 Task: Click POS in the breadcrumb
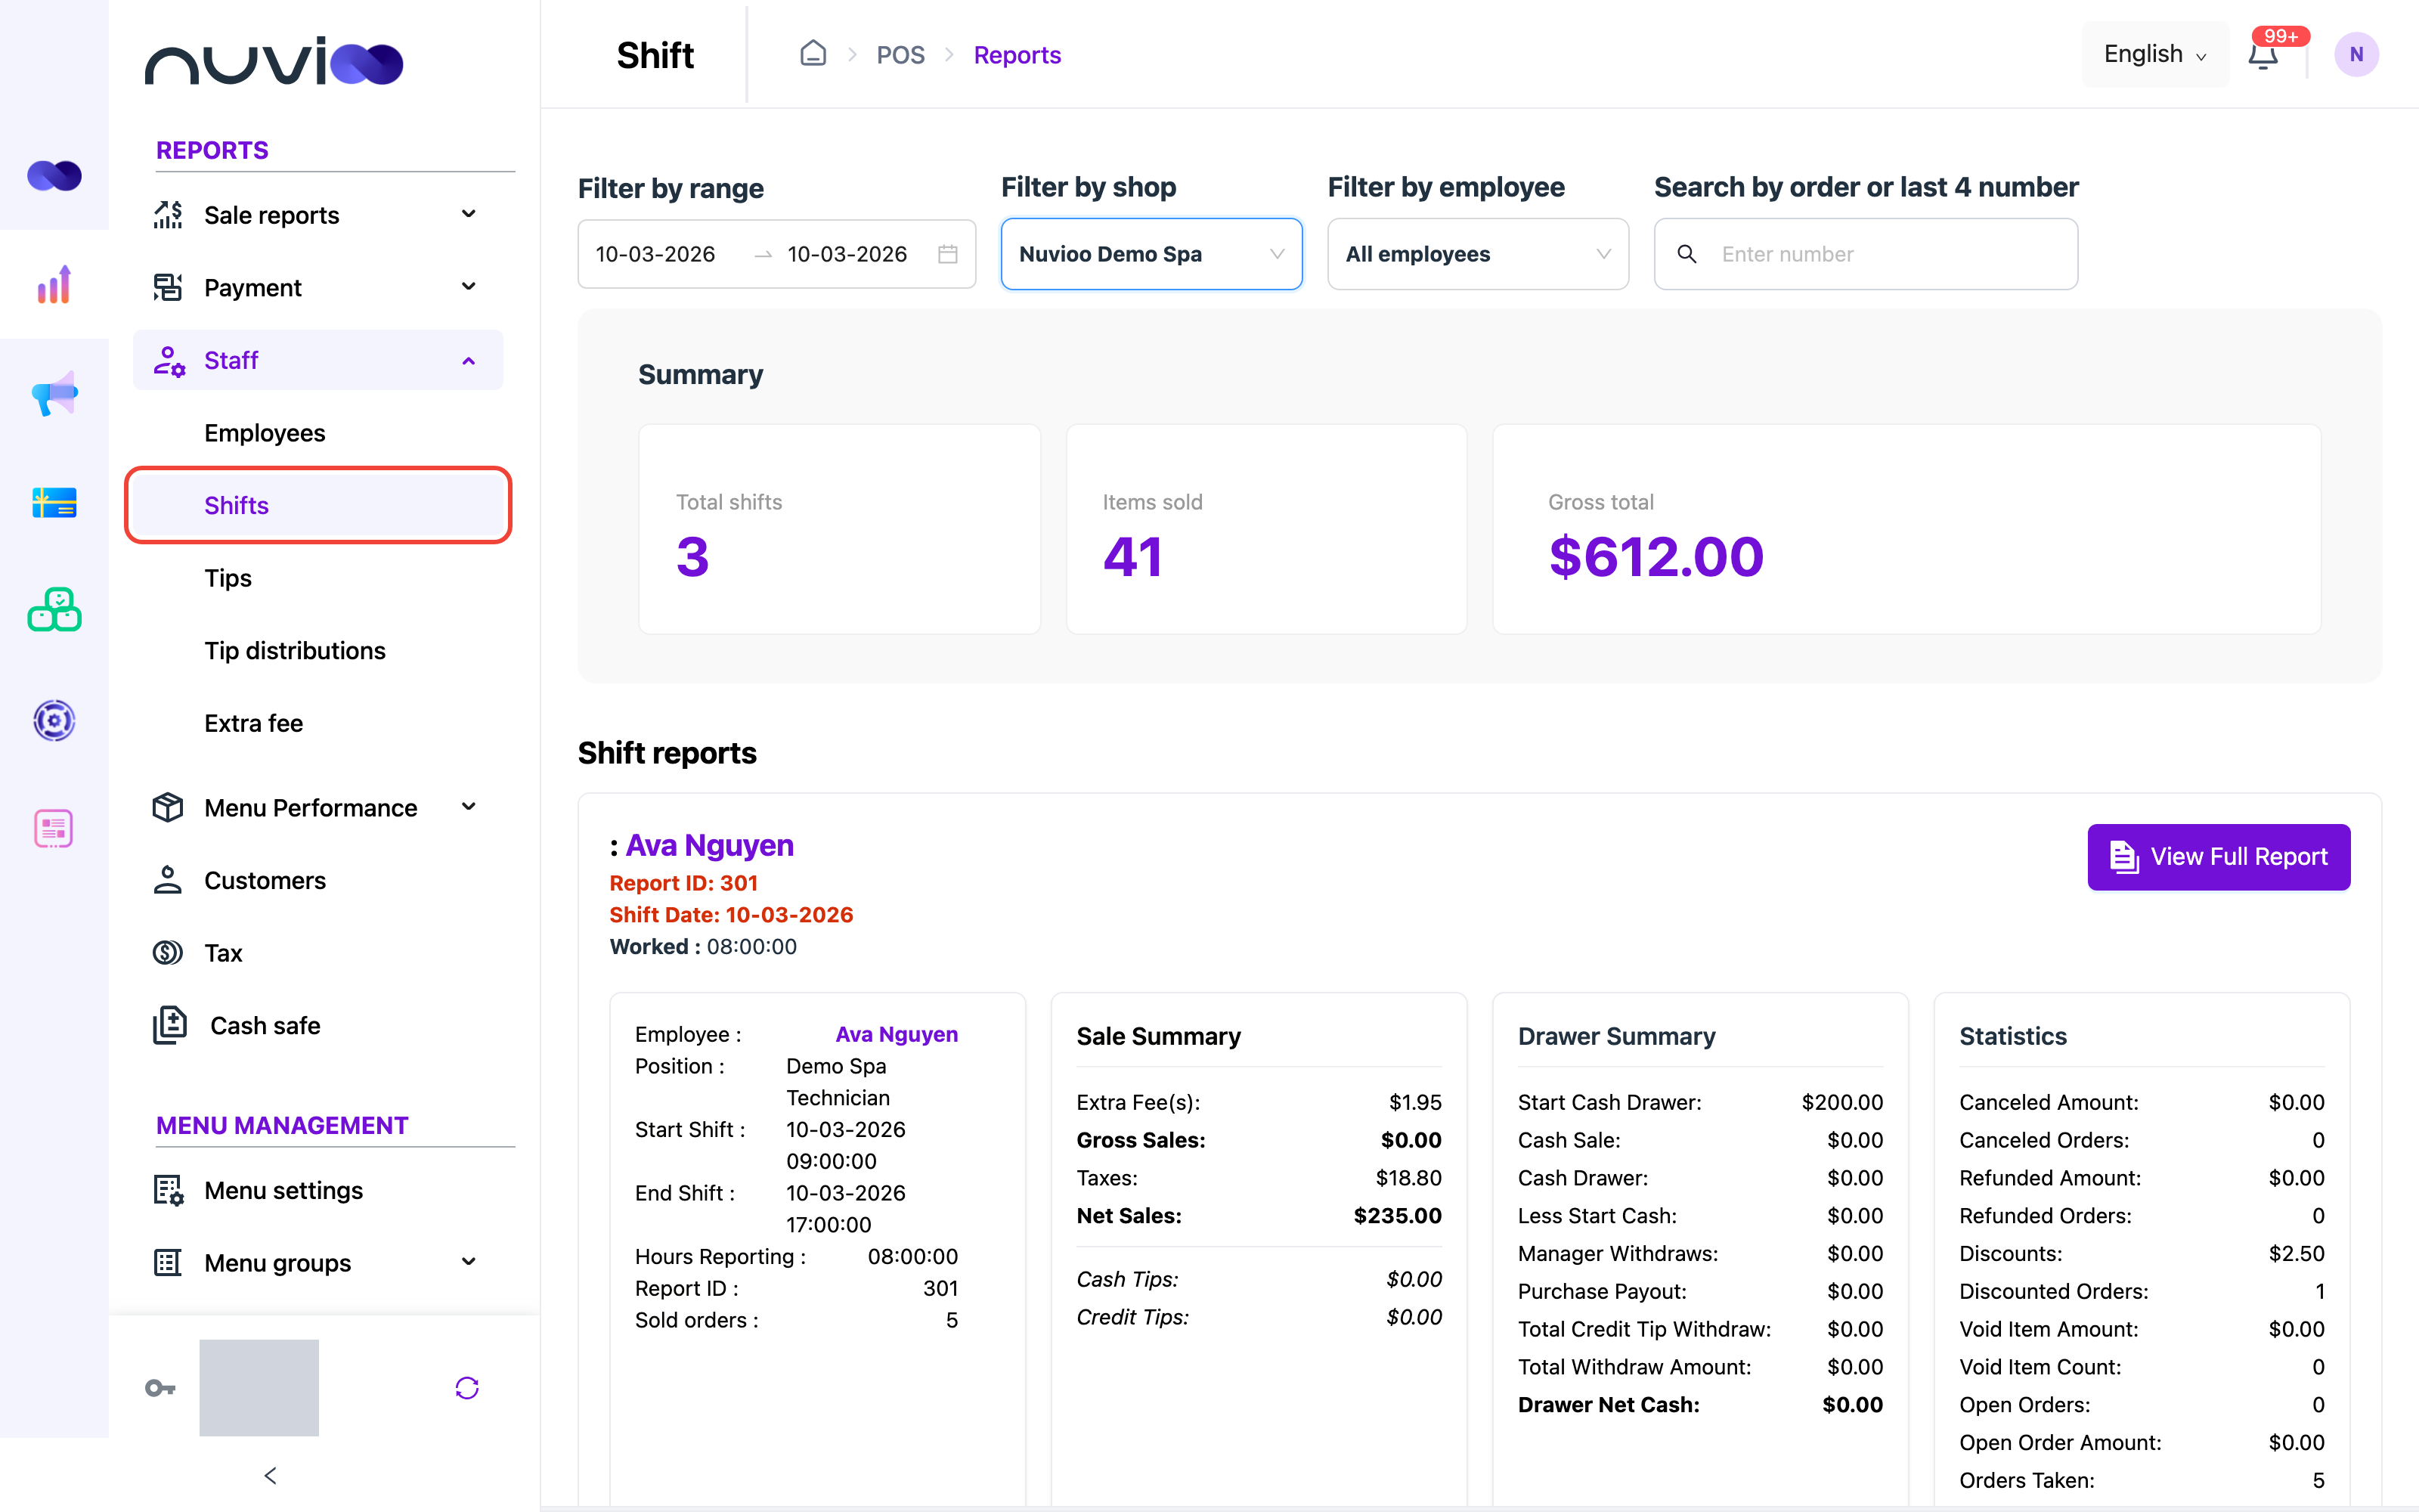[900, 55]
